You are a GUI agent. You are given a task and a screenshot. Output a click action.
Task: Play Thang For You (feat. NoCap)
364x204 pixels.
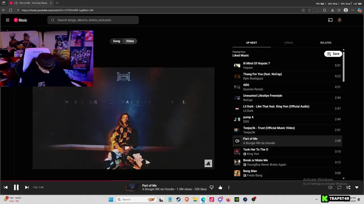287,76
